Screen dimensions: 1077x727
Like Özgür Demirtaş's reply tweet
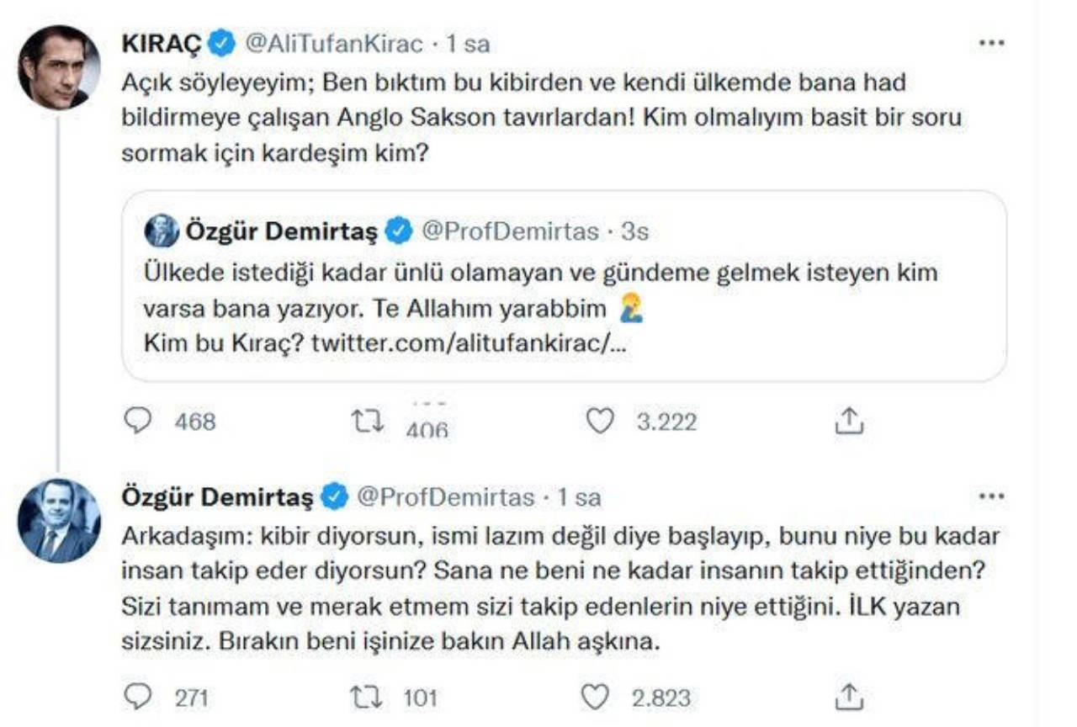596,697
